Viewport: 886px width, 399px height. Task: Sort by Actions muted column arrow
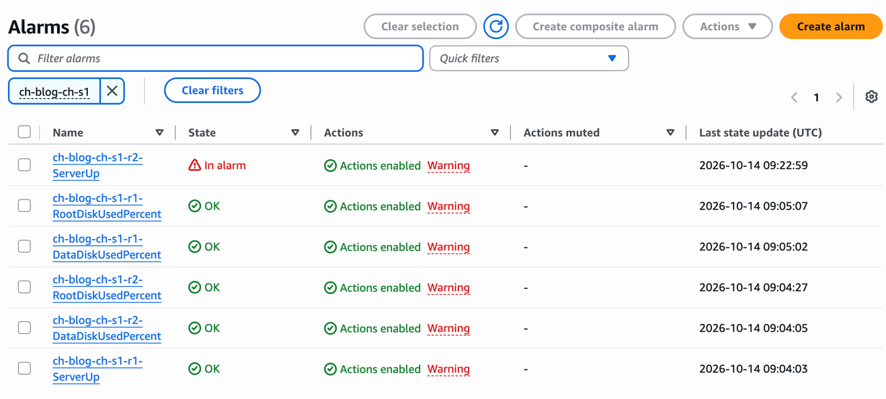pyautogui.click(x=670, y=132)
